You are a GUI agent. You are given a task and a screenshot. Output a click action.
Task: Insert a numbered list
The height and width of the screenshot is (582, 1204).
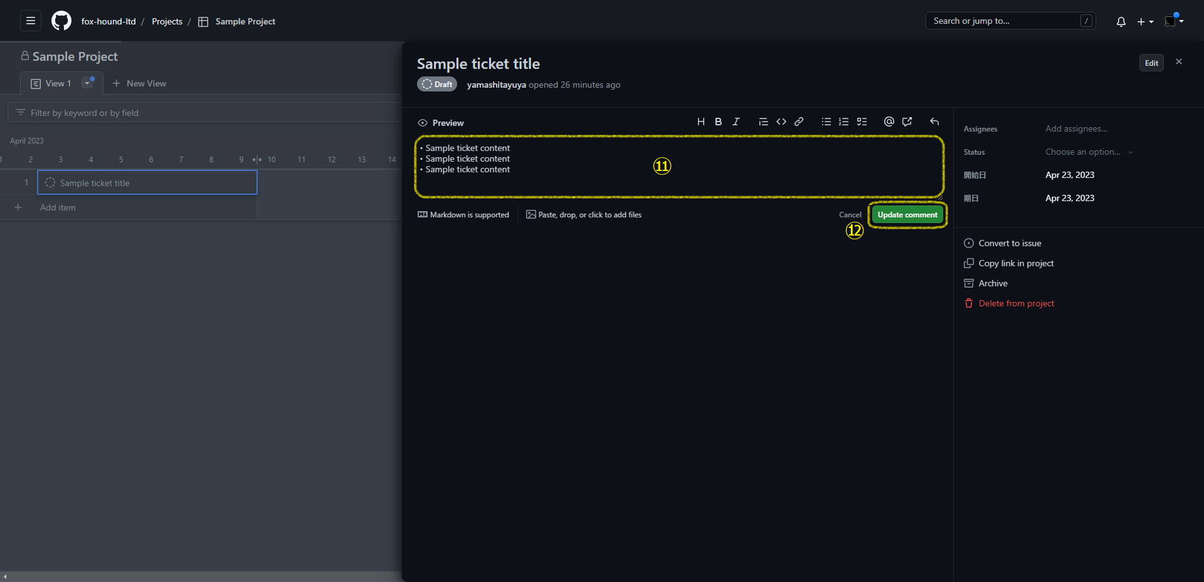(844, 122)
